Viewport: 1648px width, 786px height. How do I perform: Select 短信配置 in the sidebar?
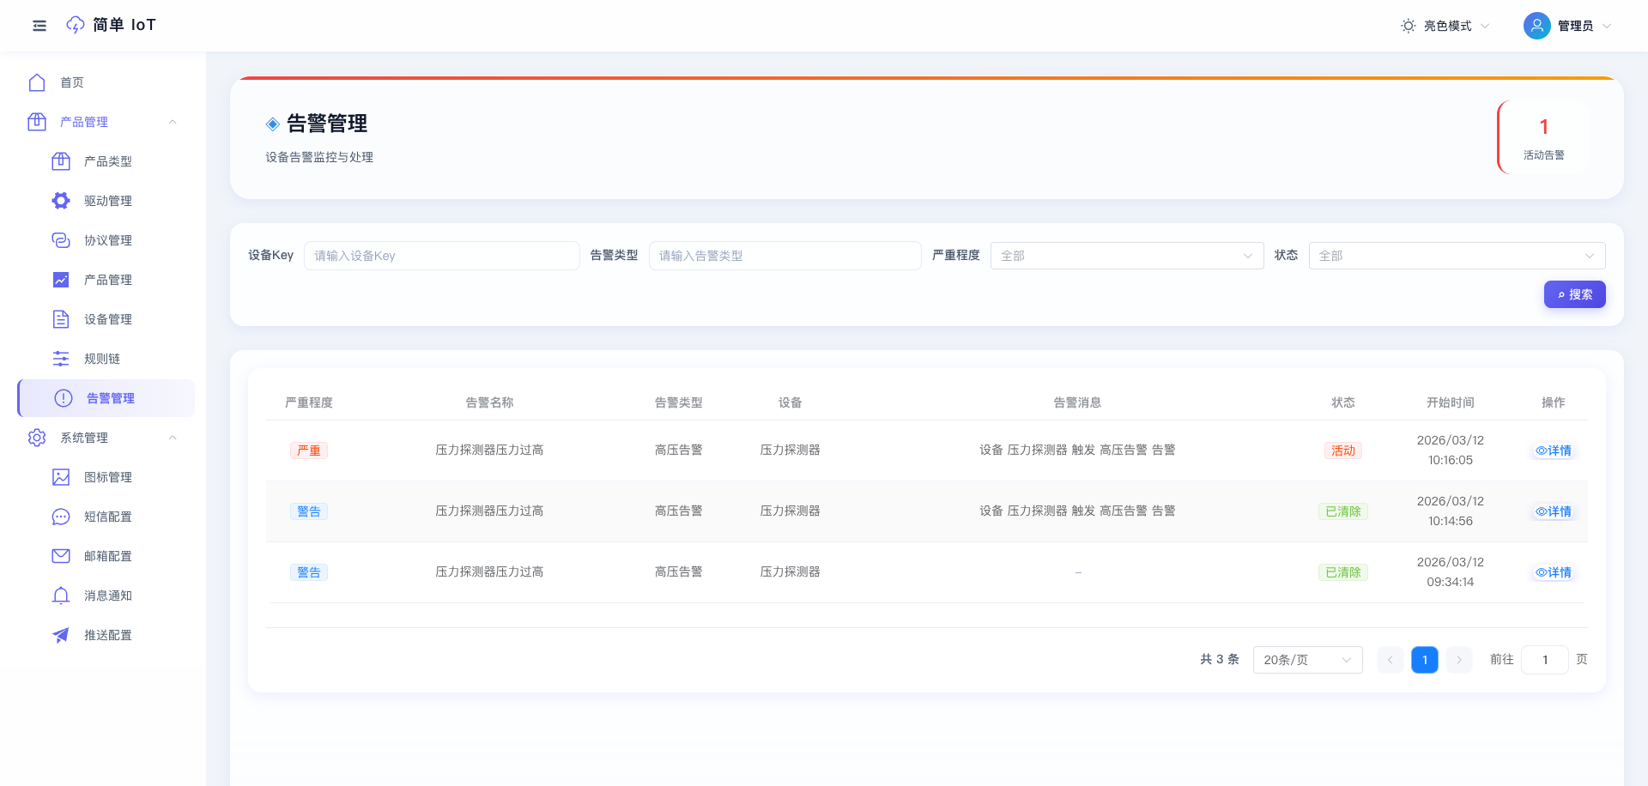click(x=107, y=517)
